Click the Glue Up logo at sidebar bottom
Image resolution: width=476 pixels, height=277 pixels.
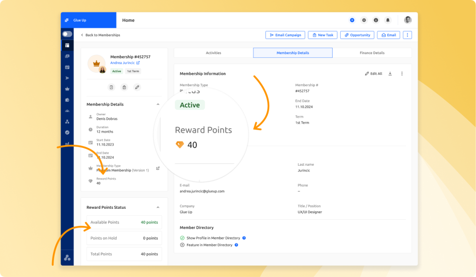pyautogui.click(x=67, y=257)
